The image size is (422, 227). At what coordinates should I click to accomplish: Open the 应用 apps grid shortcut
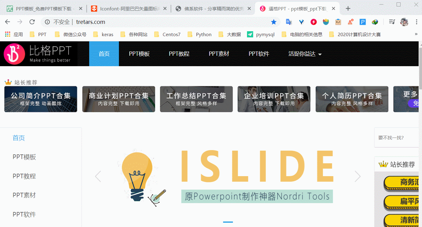(x=14, y=34)
